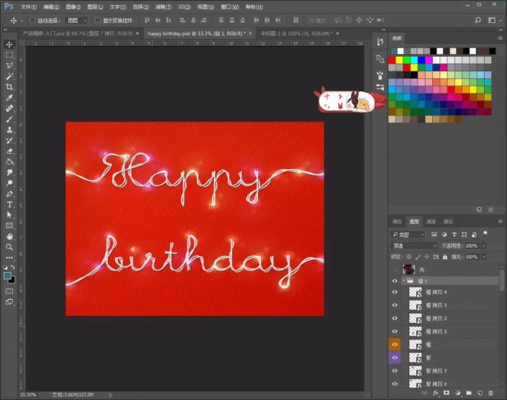Delete layer using Layers panel trash icon
The width and height of the screenshot is (507, 400).
click(490, 393)
